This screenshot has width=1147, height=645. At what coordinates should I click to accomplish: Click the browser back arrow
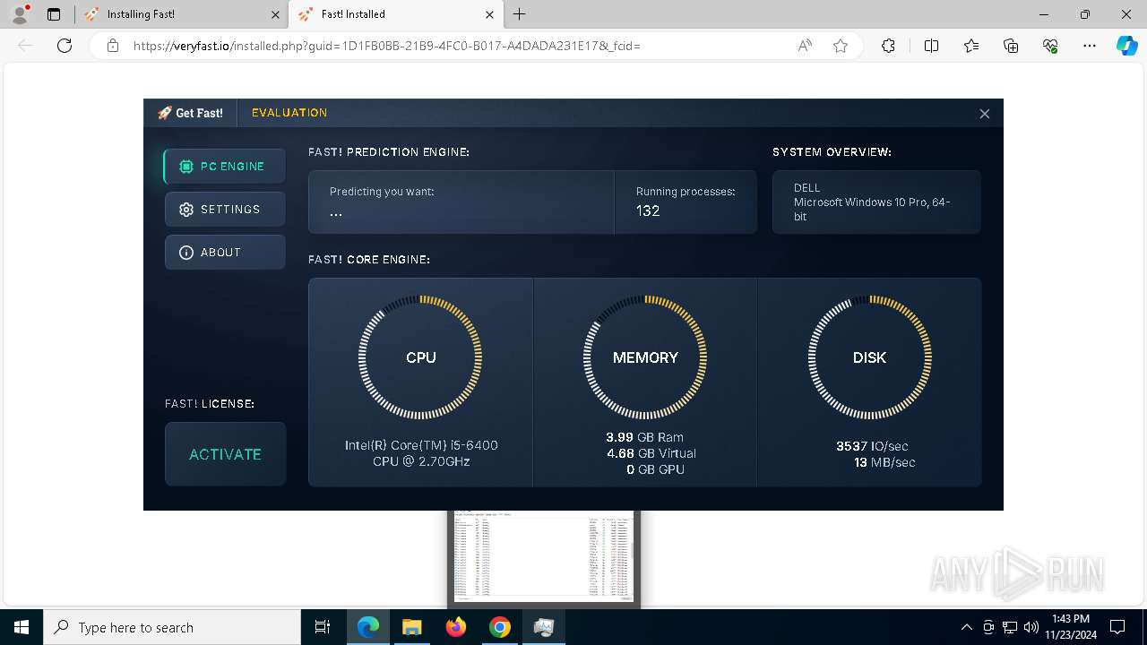click(25, 46)
